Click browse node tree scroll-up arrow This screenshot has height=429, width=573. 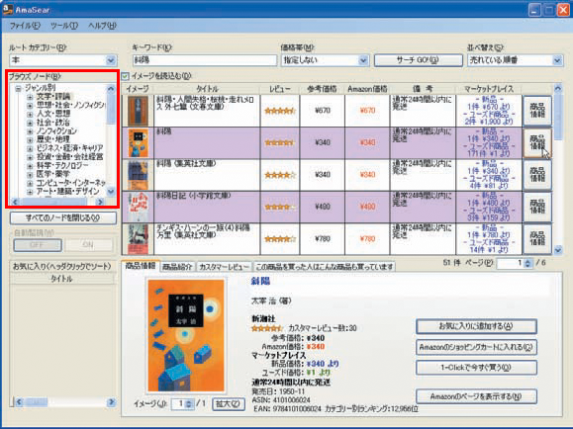(x=111, y=88)
